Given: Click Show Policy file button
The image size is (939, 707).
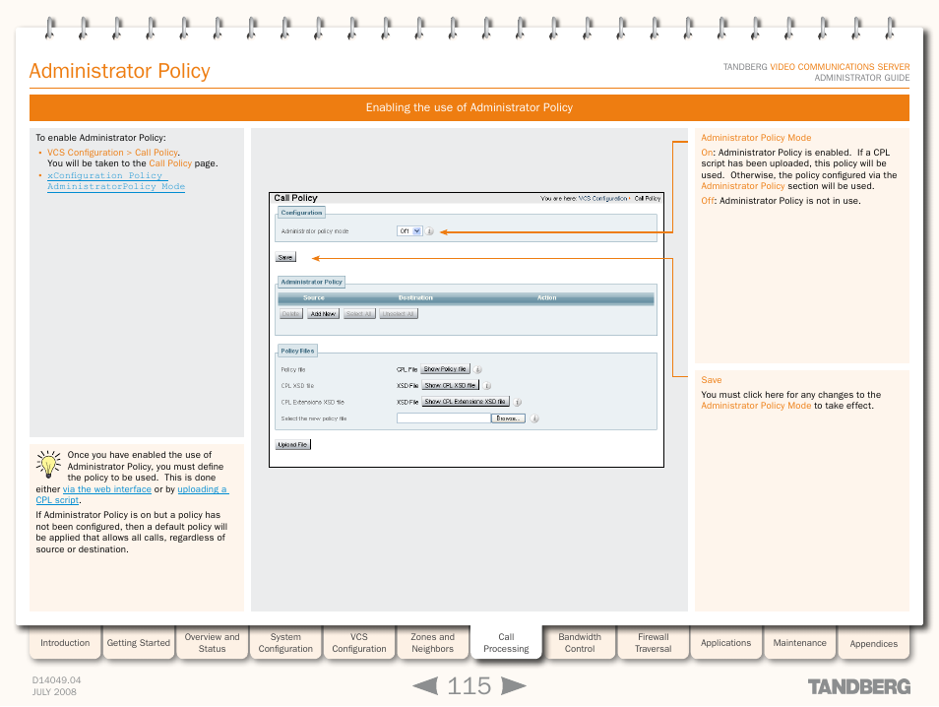Looking at the screenshot, I should point(445,369).
